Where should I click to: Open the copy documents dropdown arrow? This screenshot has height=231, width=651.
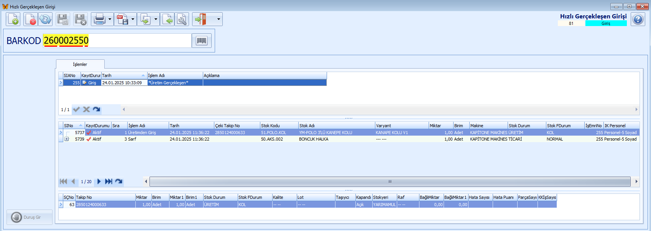[x=156, y=19]
